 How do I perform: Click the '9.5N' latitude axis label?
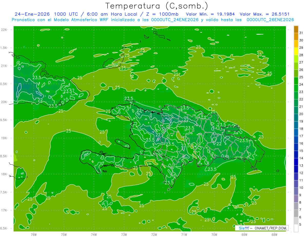tap(4, 120)
